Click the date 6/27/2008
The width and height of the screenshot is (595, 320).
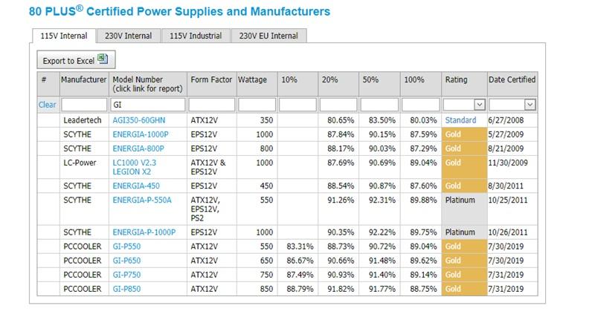coord(506,120)
